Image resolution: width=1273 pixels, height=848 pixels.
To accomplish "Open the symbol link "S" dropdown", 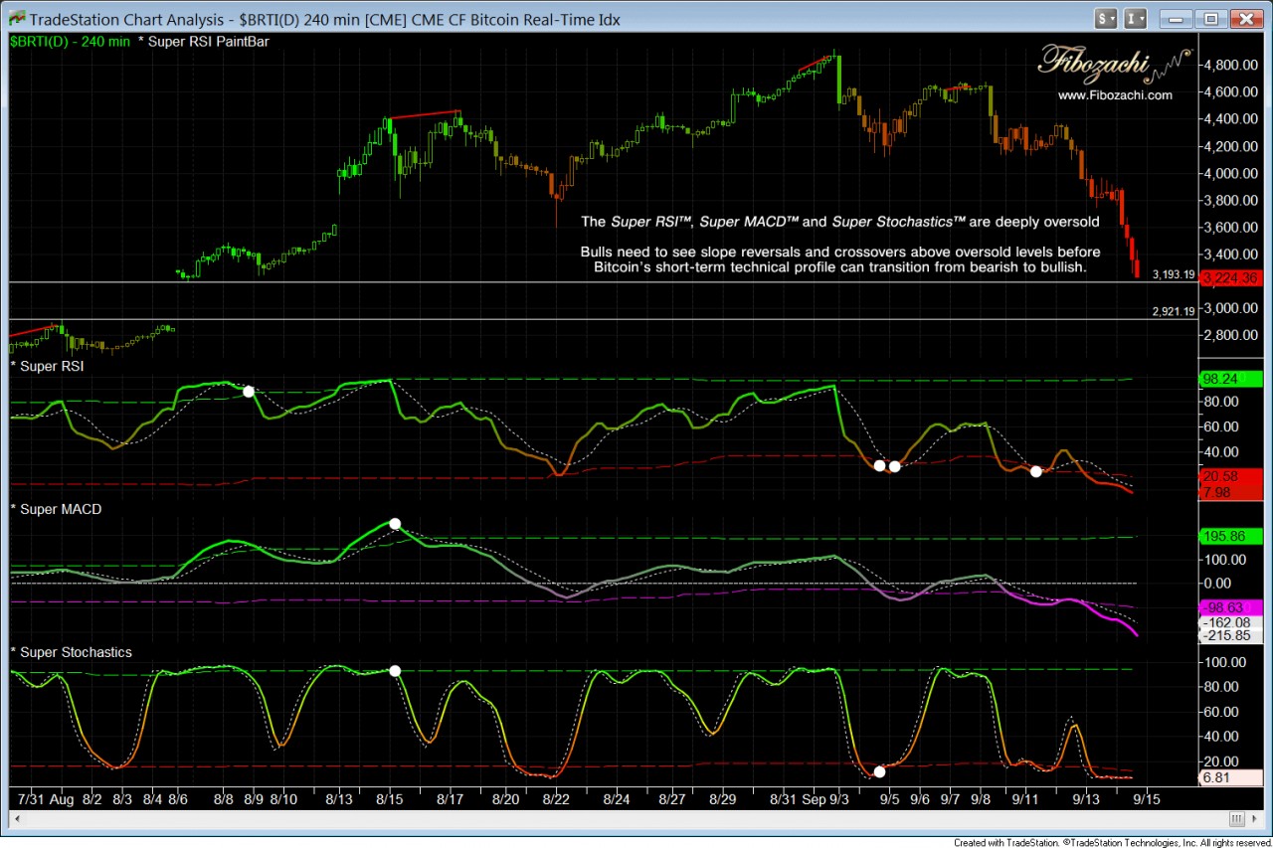I will tap(1106, 18).
